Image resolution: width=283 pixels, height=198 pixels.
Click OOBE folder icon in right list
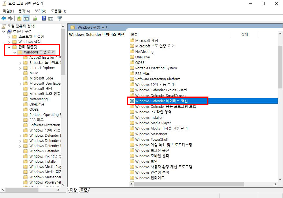coord(132,62)
